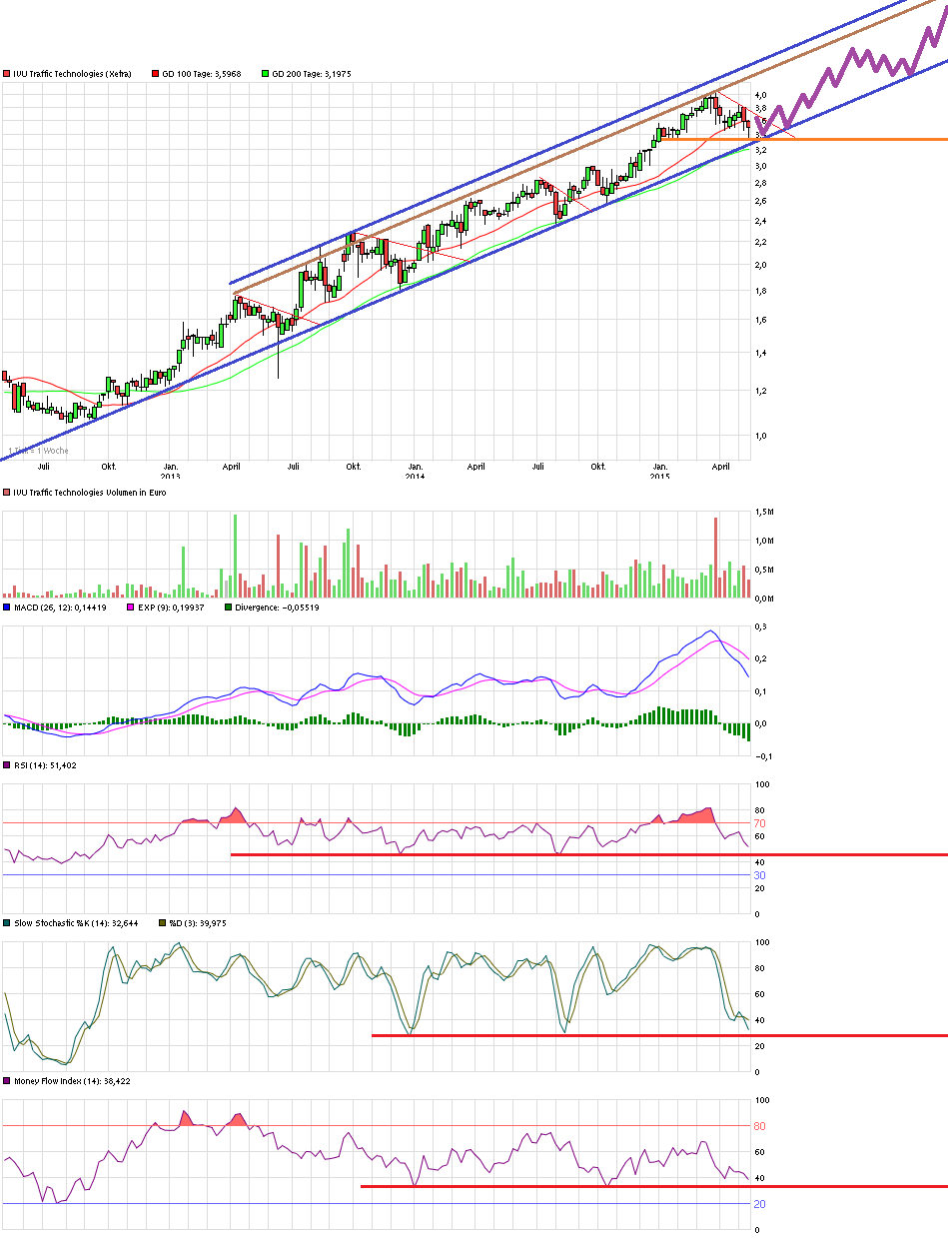Click the red swatch beside GD 100 Tage
Image resolution: width=948 pixels, height=1239 pixels.
(x=155, y=74)
